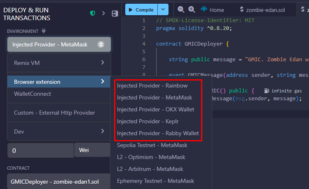Screen dimensions: 309x189
Task: Click the green shield verification icon
Action: (93, 13)
